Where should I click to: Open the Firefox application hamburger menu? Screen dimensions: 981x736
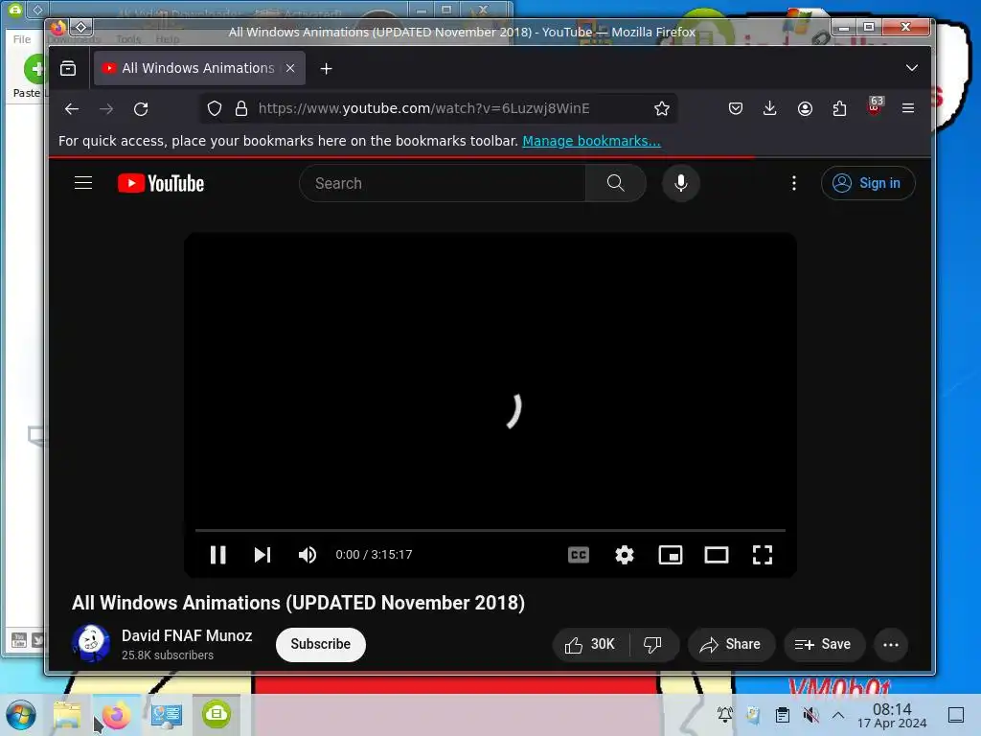tap(908, 109)
